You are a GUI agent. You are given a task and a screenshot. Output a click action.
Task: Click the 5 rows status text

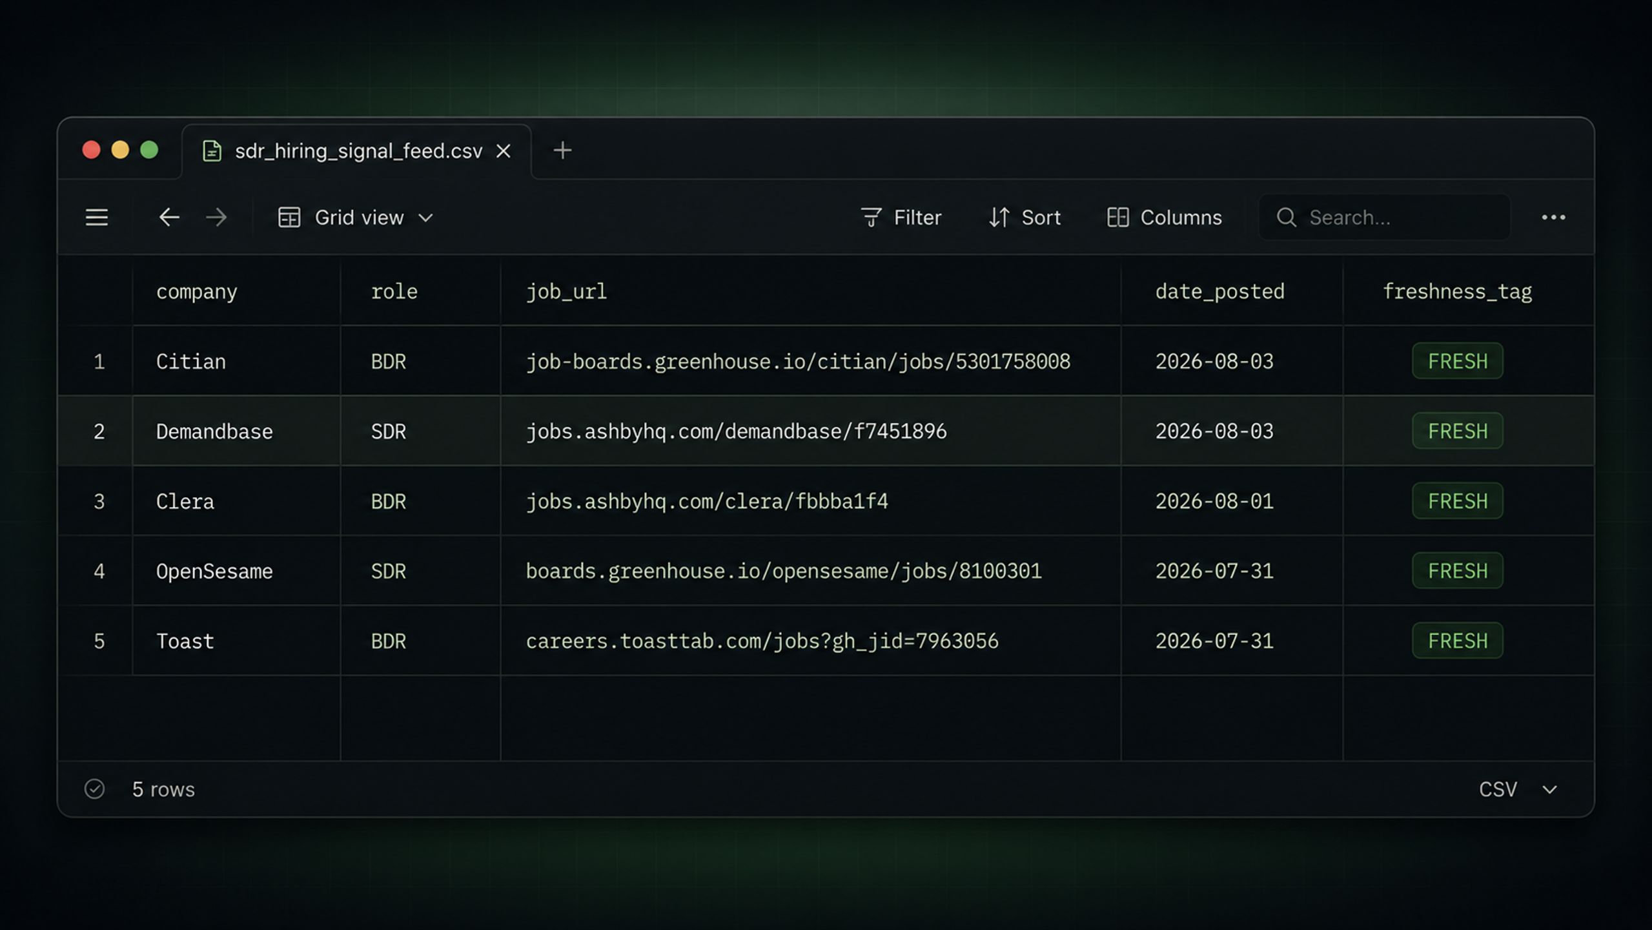163,789
